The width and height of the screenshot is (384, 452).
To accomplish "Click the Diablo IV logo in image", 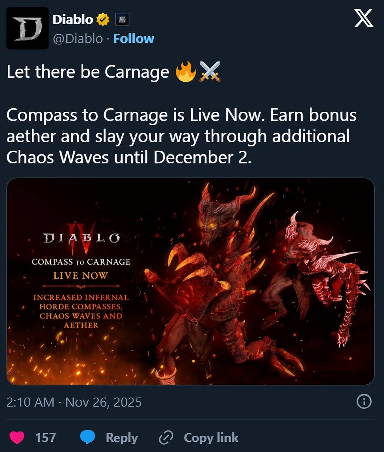I will pos(81,239).
